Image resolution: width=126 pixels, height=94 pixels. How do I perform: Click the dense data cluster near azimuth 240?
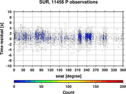tap(88, 37)
